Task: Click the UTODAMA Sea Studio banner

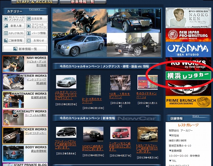Action: (188, 49)
